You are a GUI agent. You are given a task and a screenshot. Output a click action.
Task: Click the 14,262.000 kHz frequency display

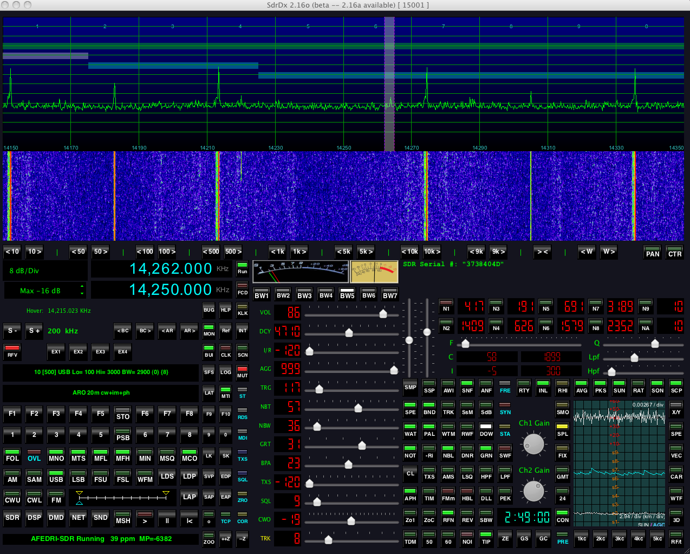coord(170,269)
